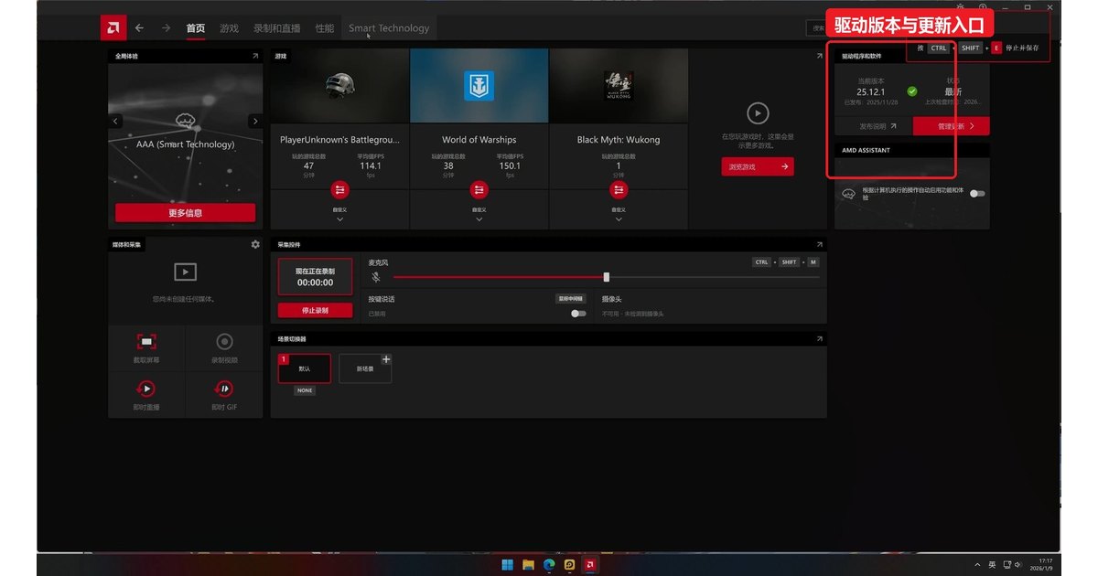Open the Smart Technology tab

(389, 28)
